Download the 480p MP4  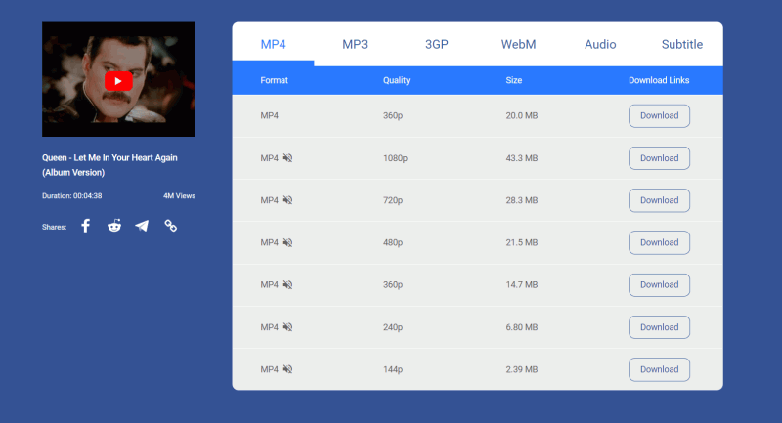pos(659,242)
